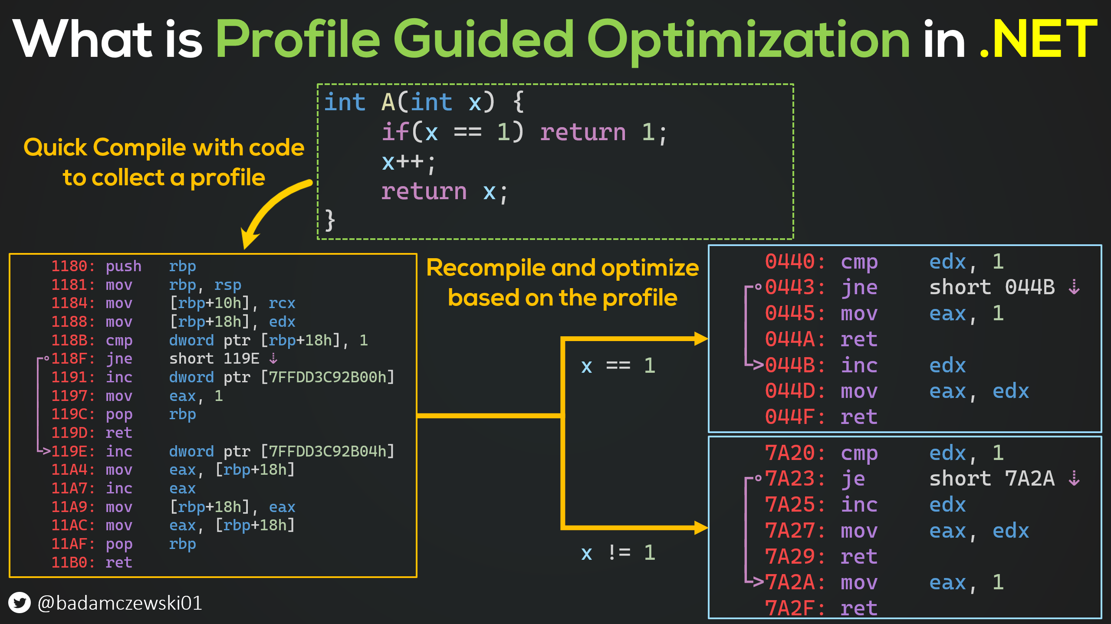Click the 'Quick Compile with code' caption
The image size is (1111, 624).
click(164, 148)
